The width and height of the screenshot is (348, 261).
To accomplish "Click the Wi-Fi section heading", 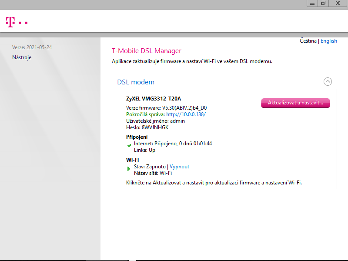I will coord(133,160).
